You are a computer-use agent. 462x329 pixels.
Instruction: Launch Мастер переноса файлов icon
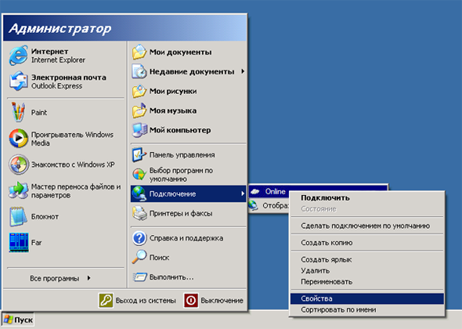pos(18,190)
